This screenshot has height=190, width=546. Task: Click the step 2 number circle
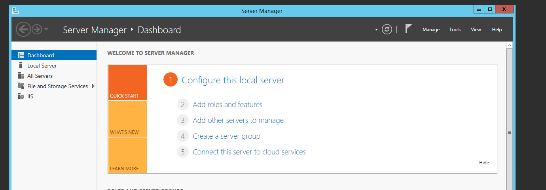coord(183,105)
